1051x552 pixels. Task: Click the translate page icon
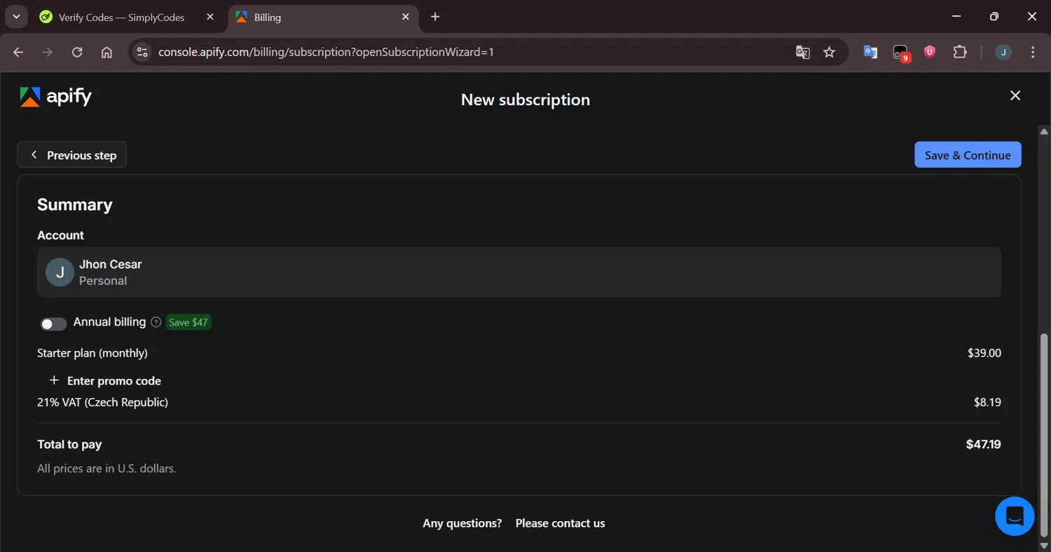803,52
